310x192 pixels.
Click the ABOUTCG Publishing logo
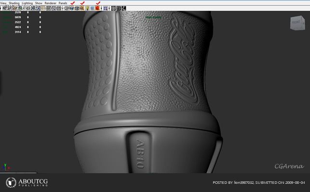[27, 182]
